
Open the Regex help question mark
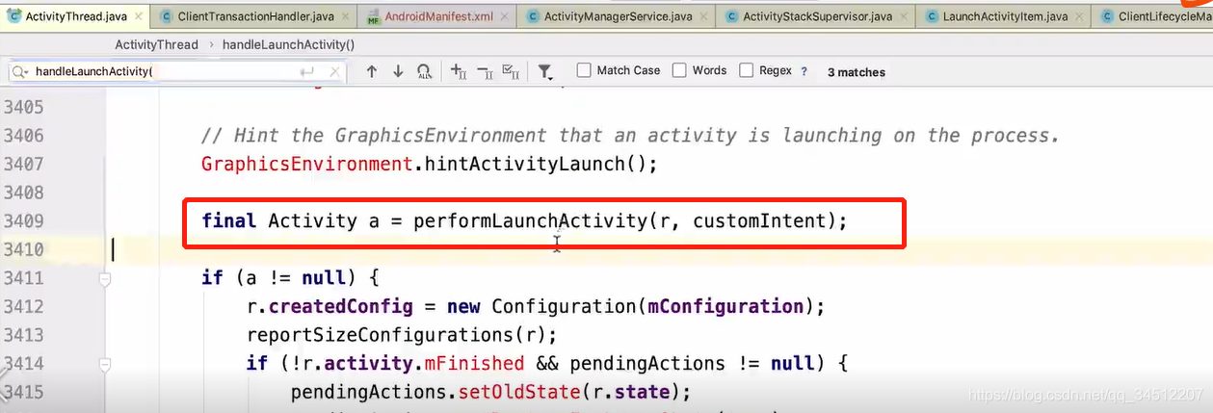coord(804,71)
